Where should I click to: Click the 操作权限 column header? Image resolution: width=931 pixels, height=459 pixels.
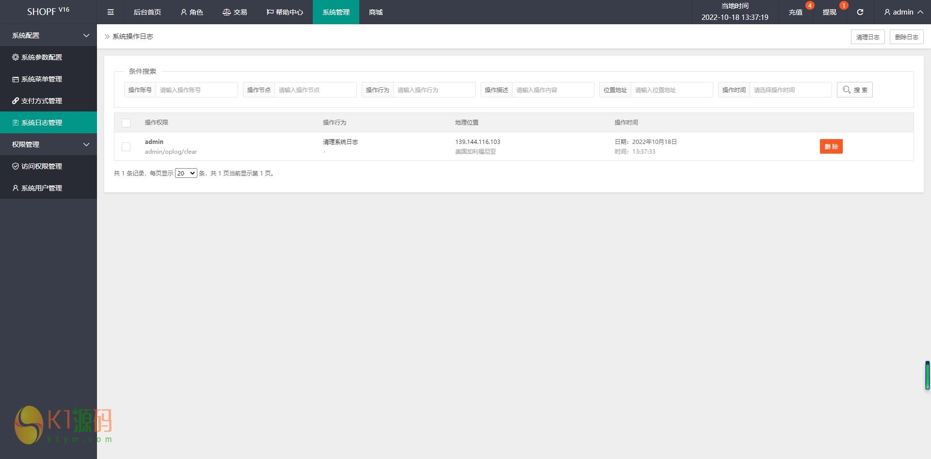tap(156, 123)
